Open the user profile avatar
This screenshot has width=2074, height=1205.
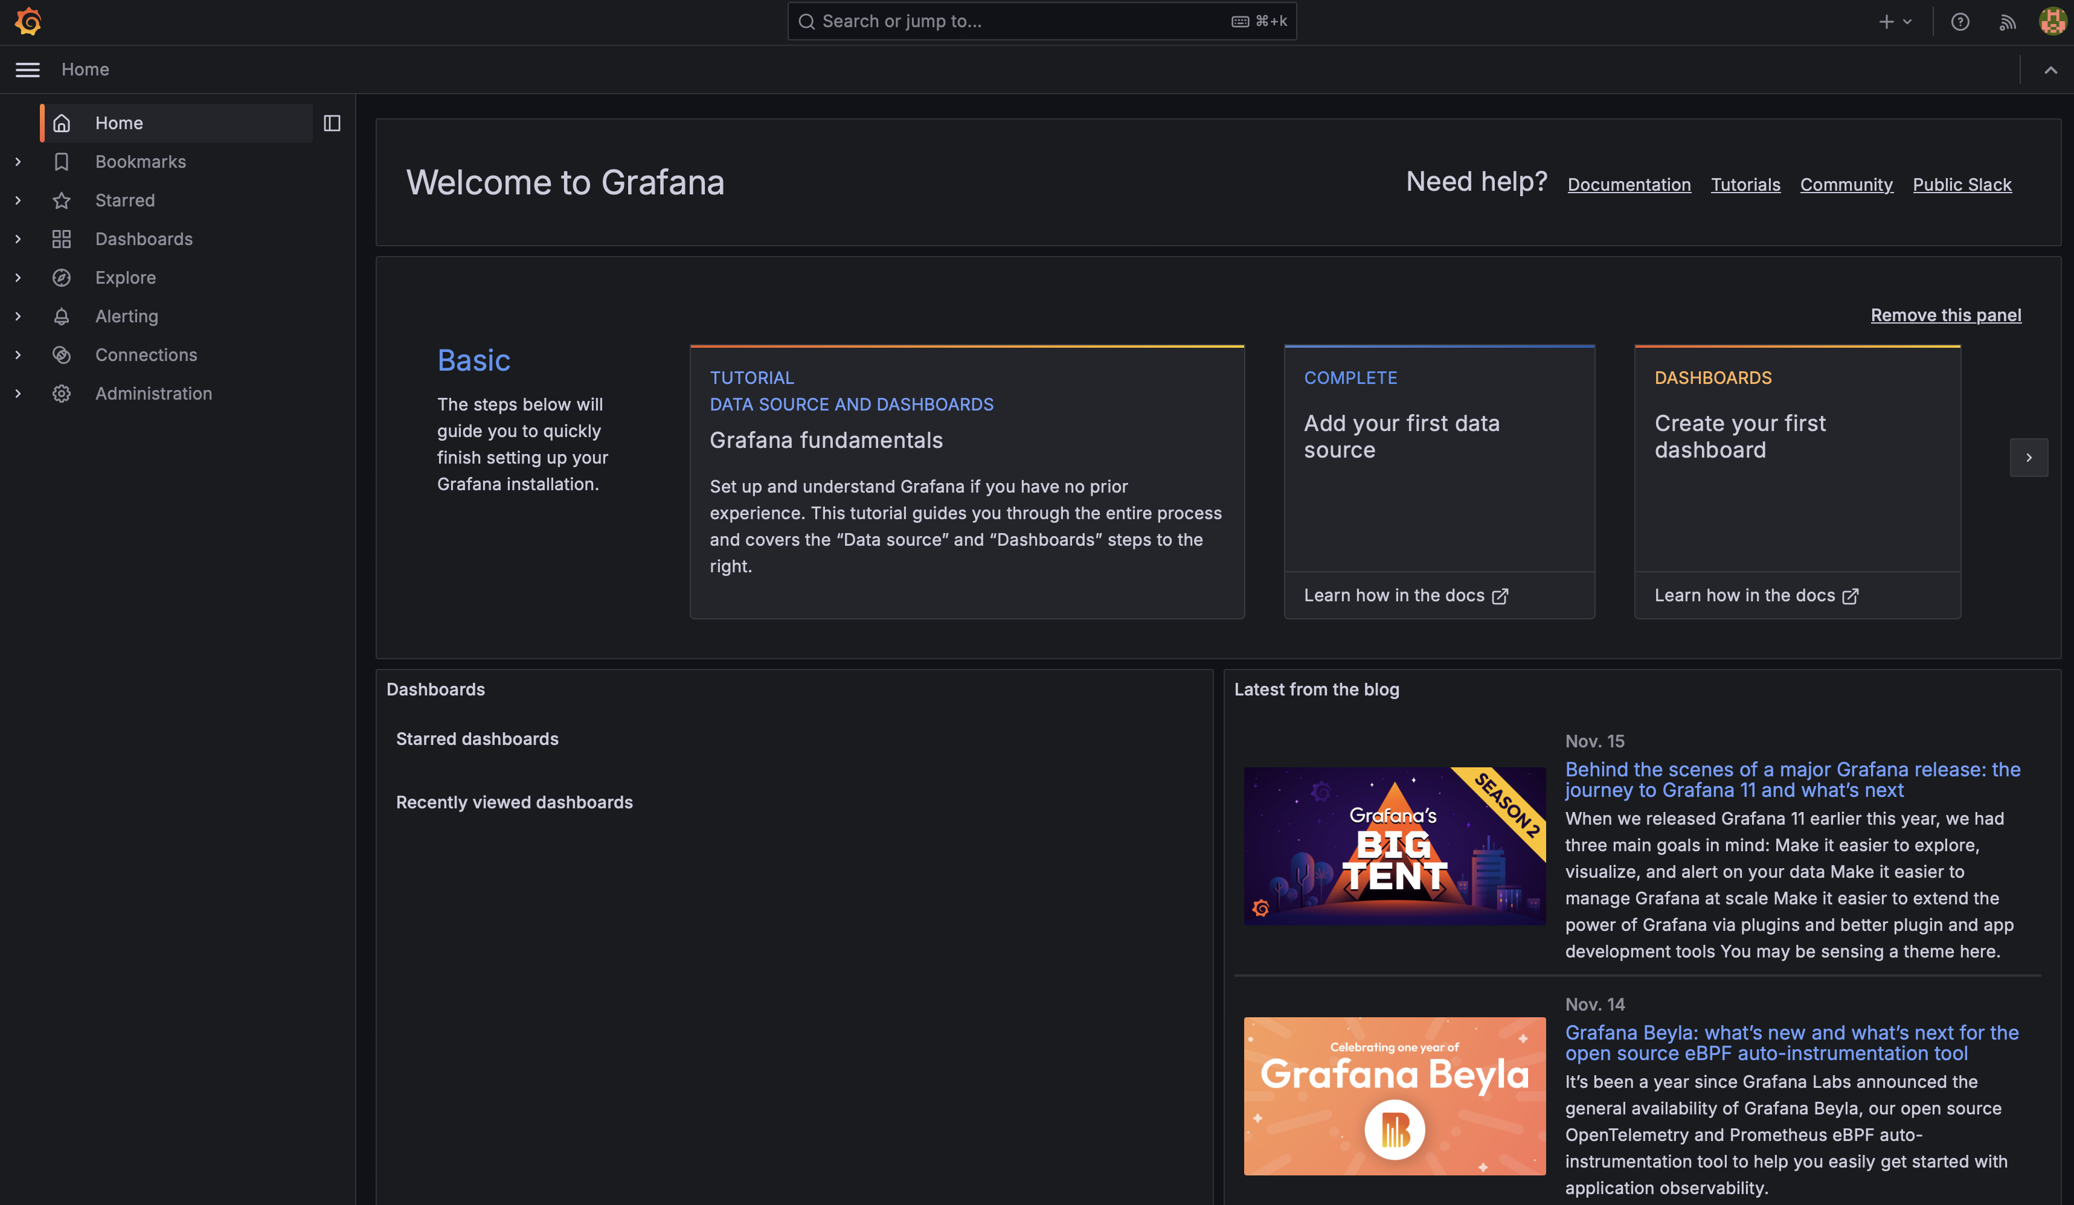click(x=2052, y=22)
